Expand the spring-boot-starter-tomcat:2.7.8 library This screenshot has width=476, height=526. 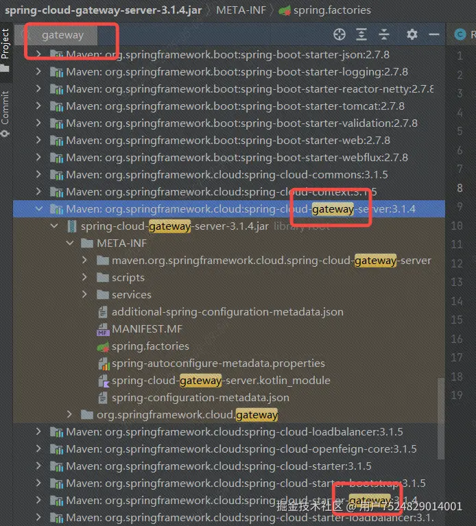click(x=38, y=106)
